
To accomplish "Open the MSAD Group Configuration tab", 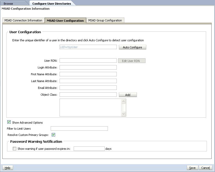I will pyautogui.click(x=105, y=20).
